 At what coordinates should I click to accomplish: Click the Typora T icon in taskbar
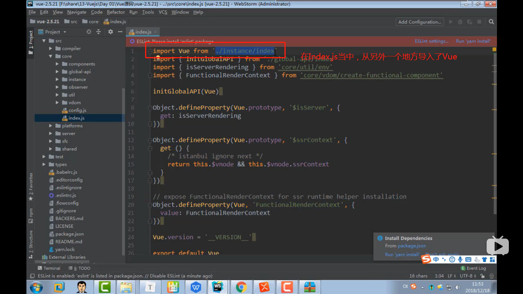(150, 287)
